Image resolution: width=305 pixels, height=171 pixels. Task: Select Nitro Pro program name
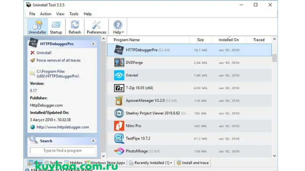[x=133, y=126]
